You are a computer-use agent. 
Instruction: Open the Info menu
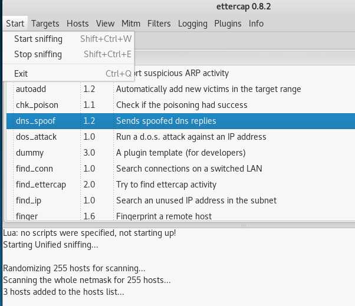coord(256,24)
